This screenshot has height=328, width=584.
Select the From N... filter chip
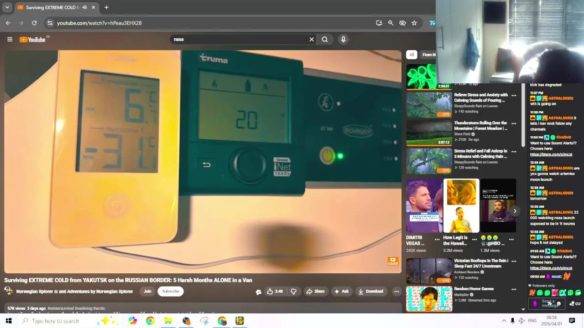428,55
